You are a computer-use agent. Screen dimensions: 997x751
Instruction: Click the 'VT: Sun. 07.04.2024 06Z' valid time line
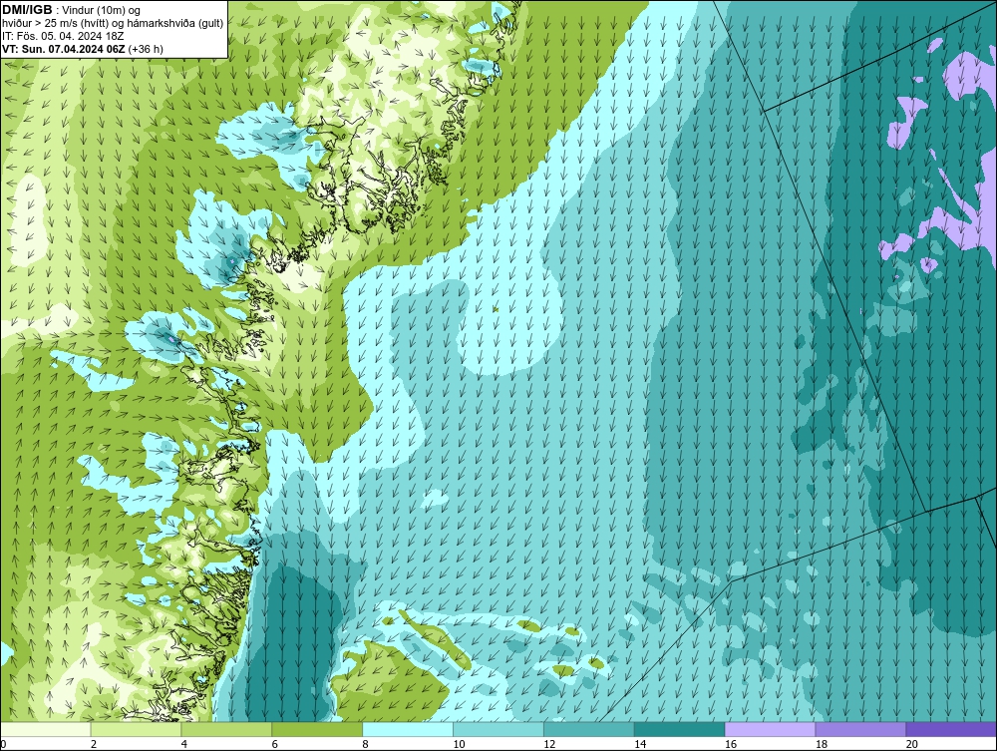(64, 48)
